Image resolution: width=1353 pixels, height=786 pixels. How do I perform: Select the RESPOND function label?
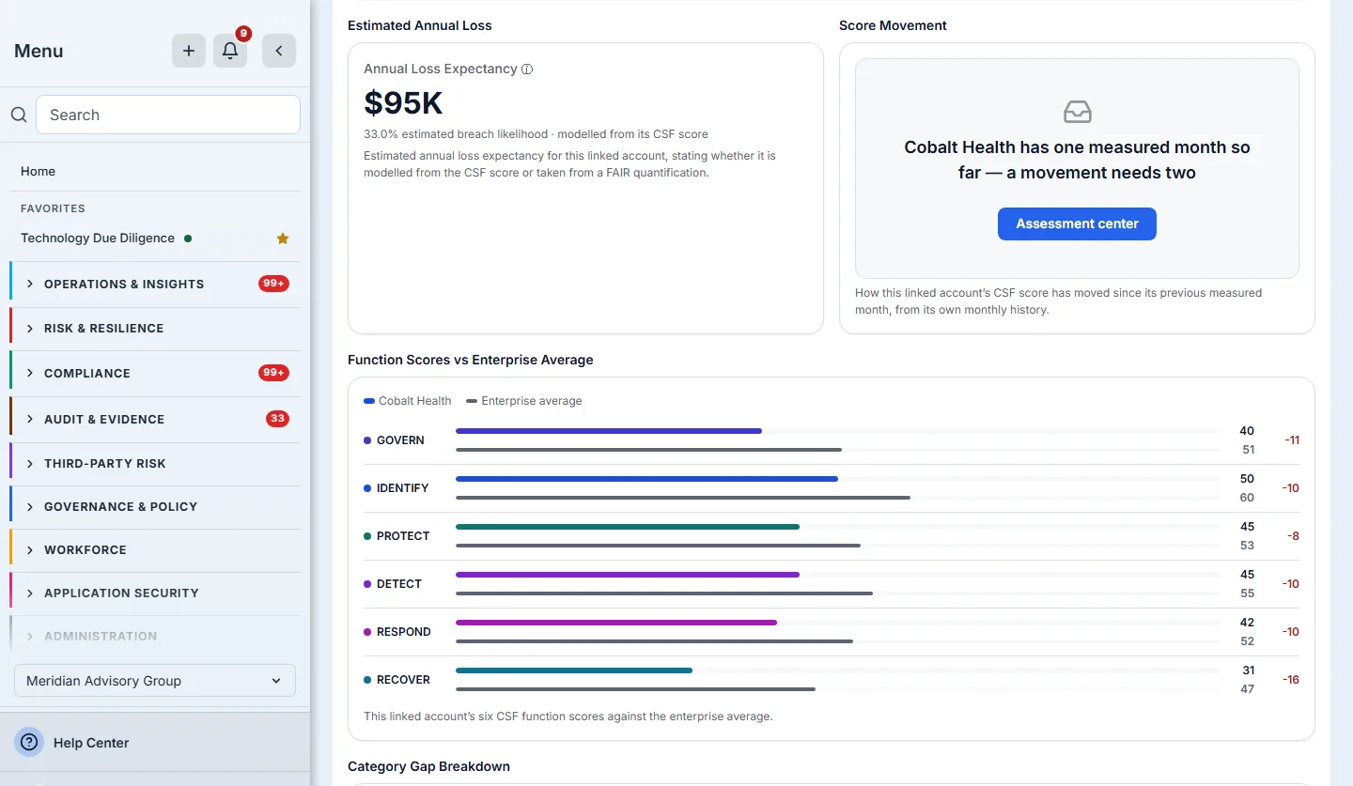point(404,632)
